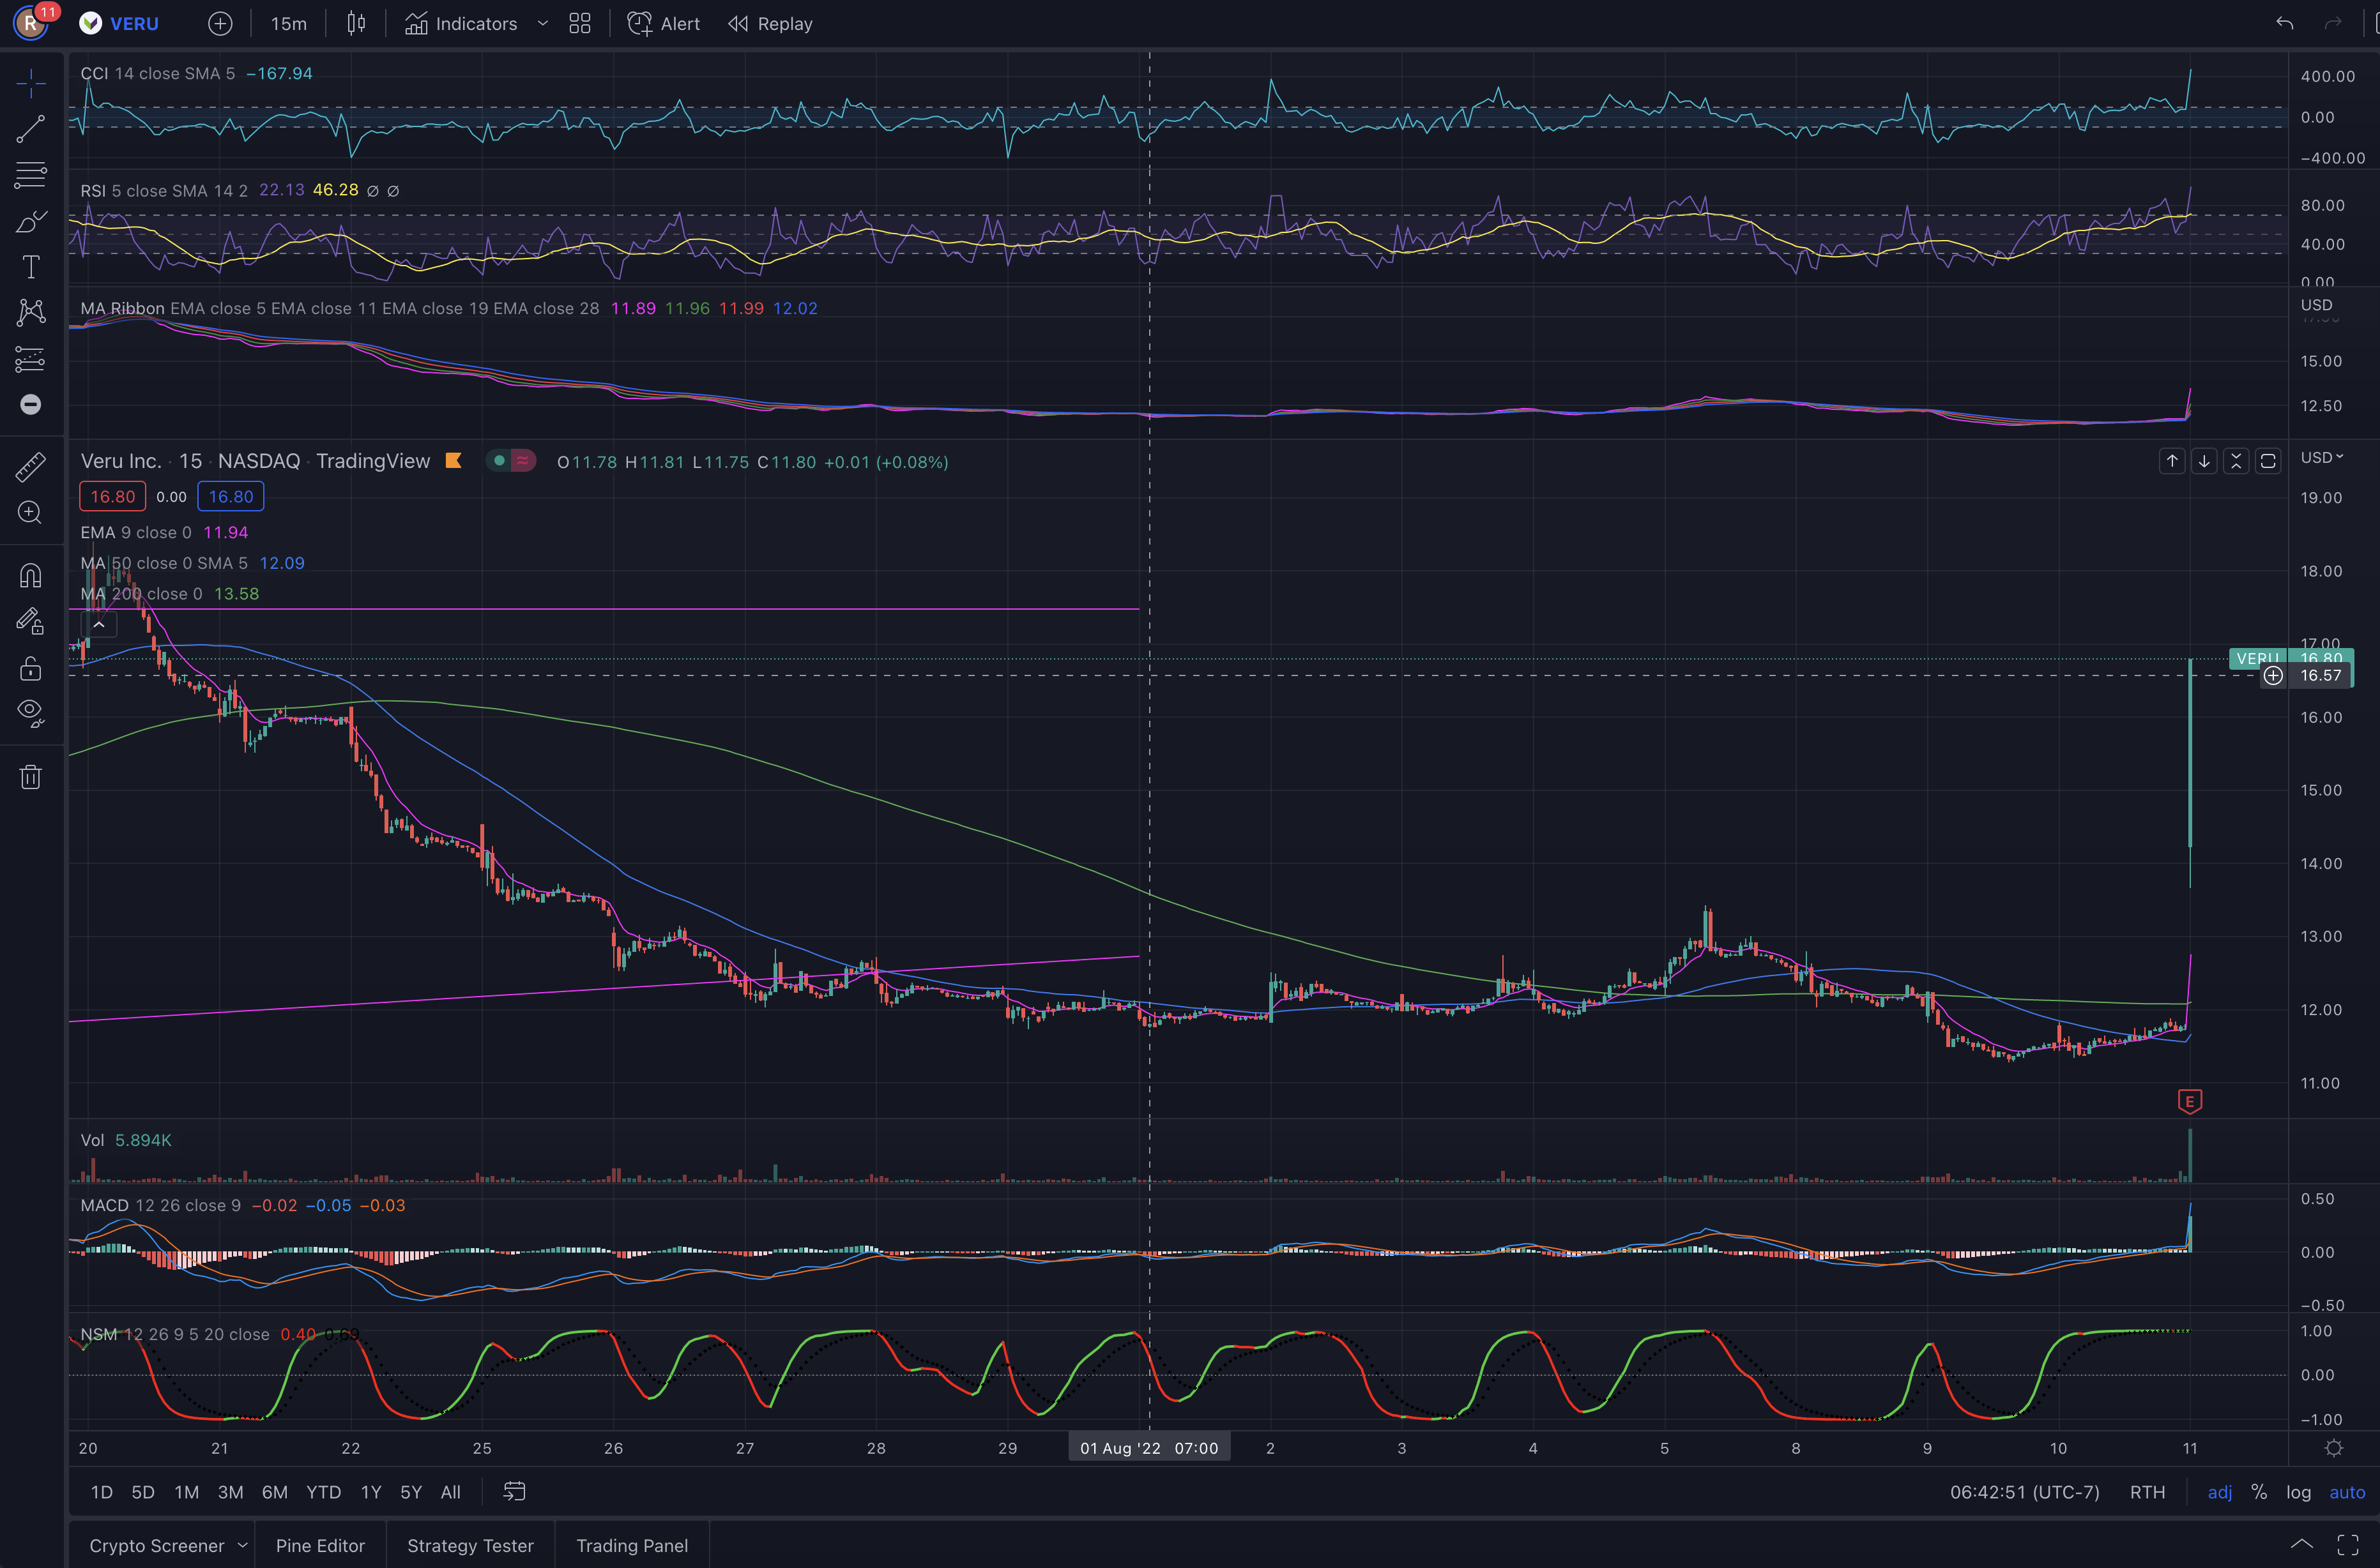Toggle magnet mode on
Viewport: 2380px width, 1568px height.
[x=31, y=576]
